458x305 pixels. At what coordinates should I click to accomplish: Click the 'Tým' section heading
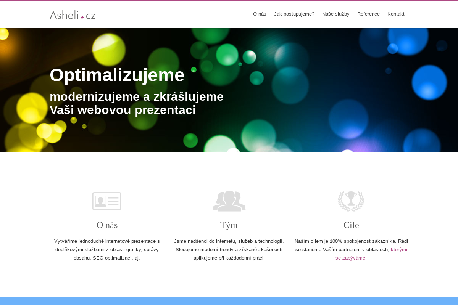229,225
